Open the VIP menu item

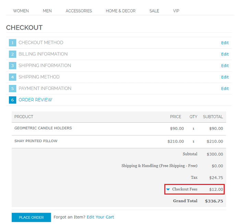(176, 11)
